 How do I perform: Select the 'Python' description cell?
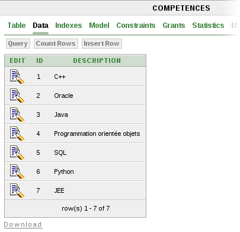point(64,171)
